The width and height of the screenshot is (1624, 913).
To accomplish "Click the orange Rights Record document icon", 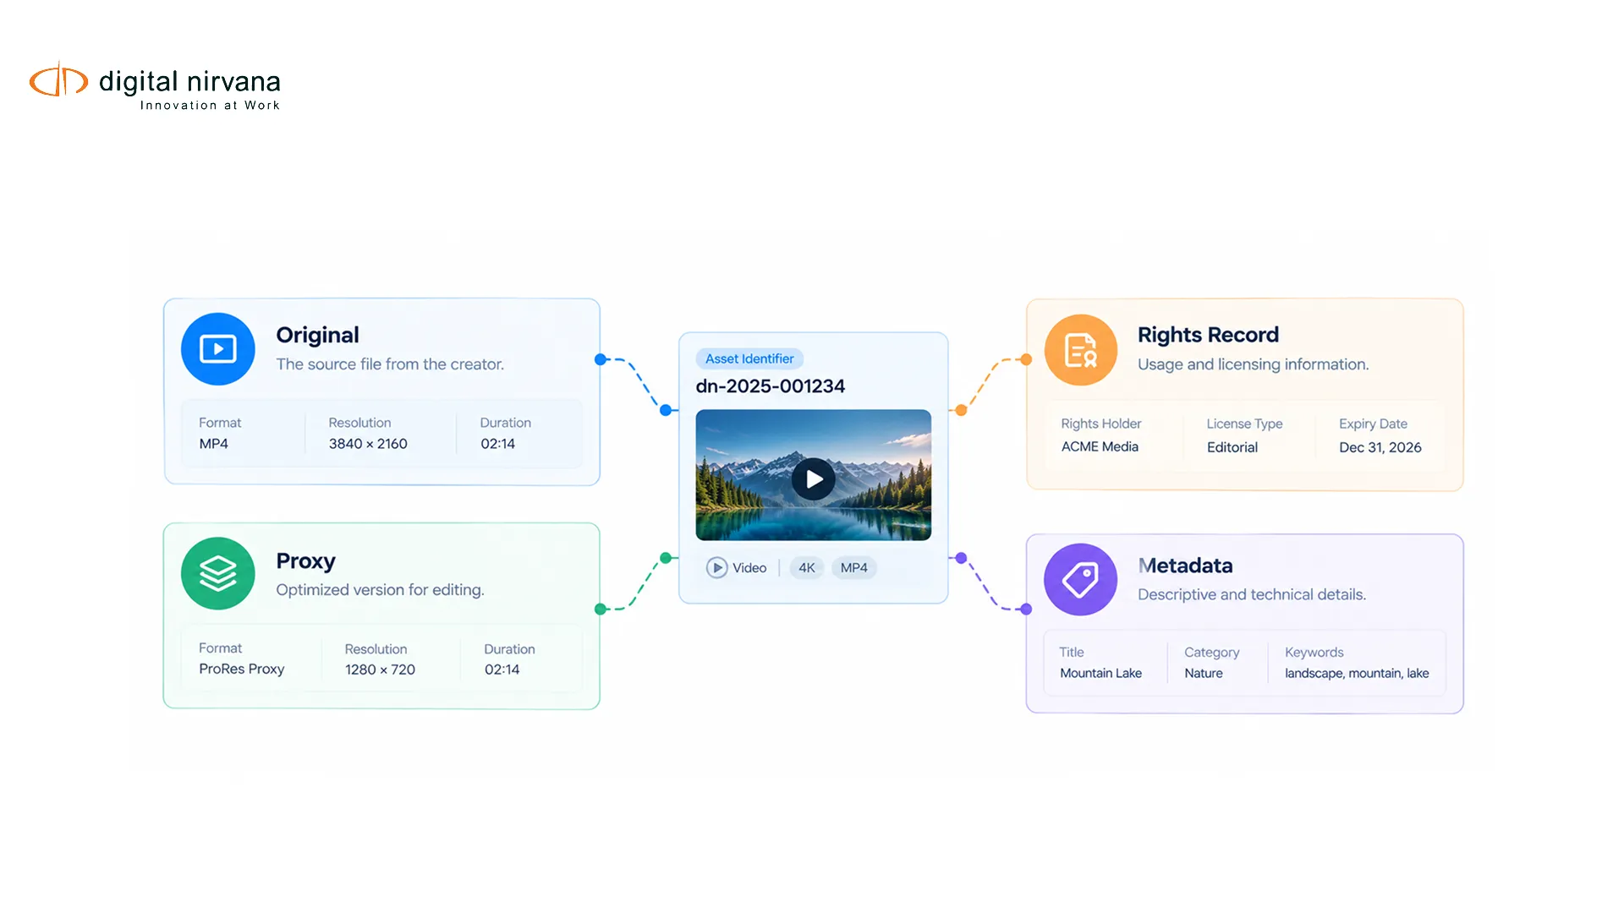I will point(1081,350).
